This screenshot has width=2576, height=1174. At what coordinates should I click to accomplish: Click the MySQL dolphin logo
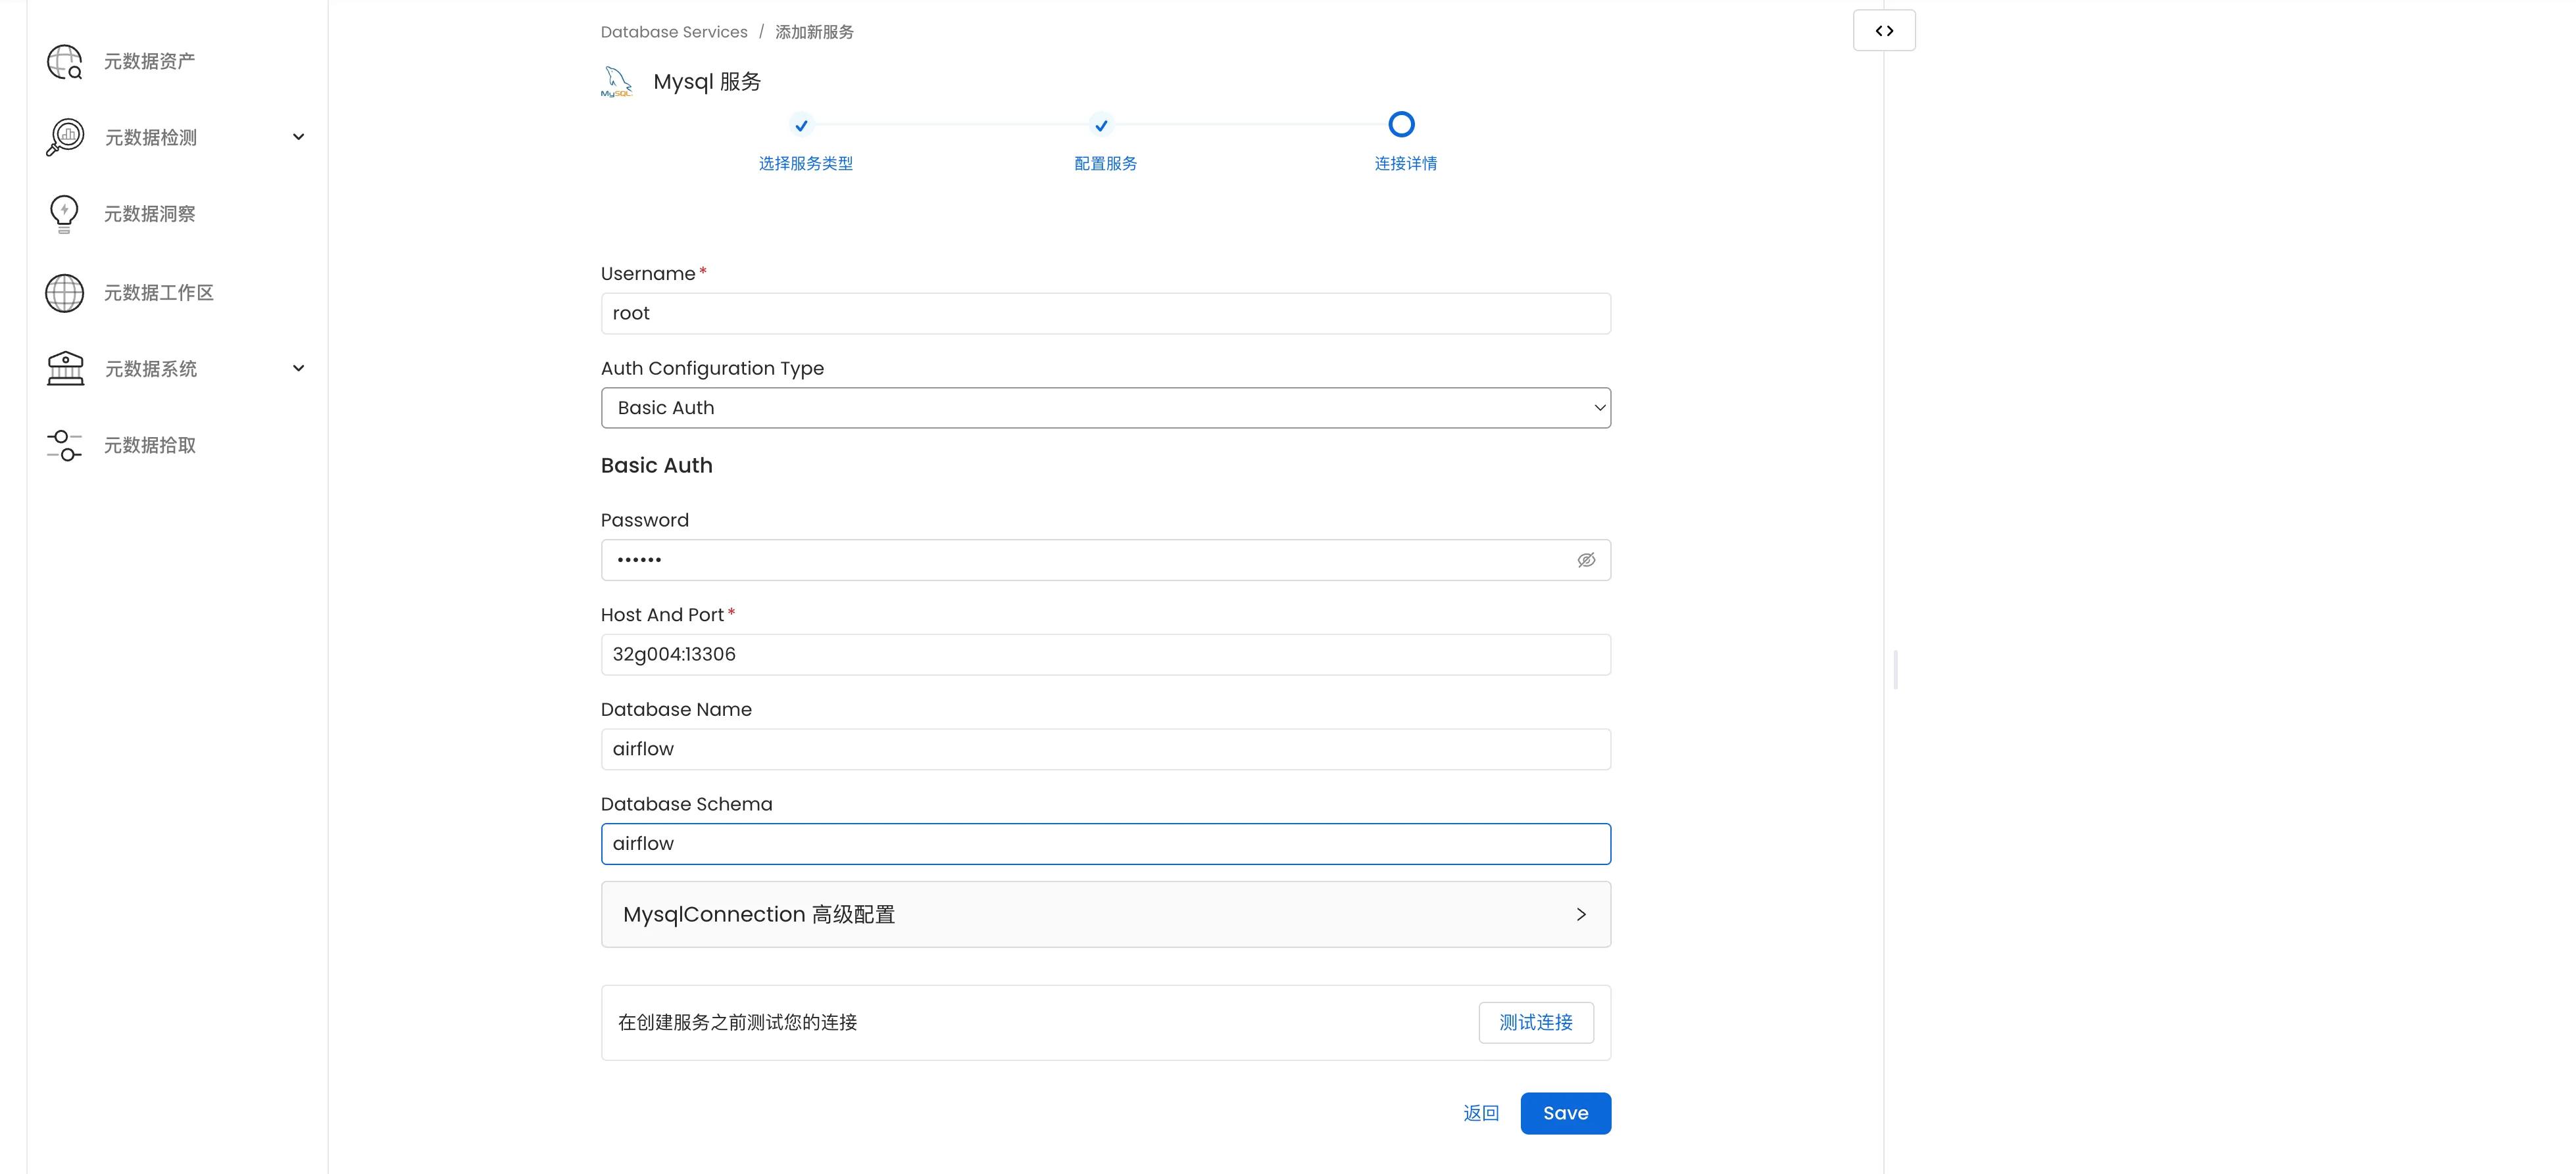tap(617, 82)
